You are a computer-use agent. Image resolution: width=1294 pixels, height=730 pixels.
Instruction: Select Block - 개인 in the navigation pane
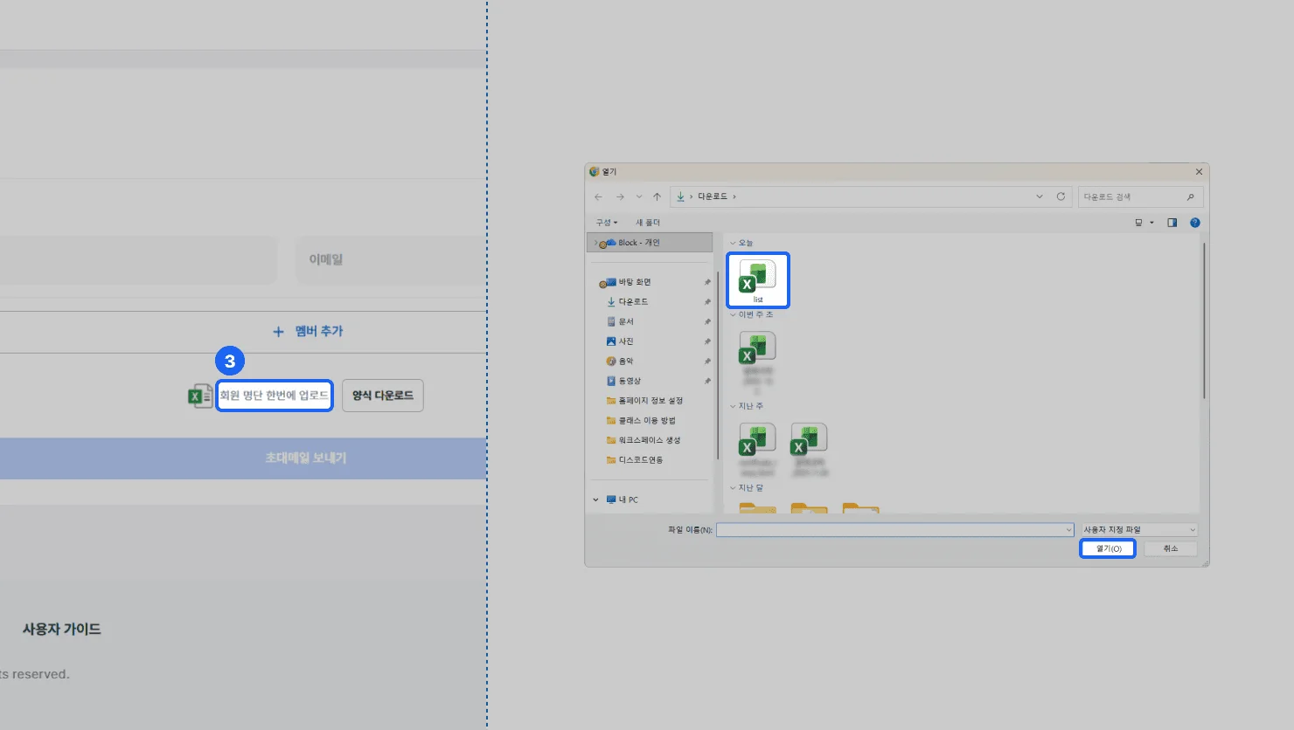[650, 243]
